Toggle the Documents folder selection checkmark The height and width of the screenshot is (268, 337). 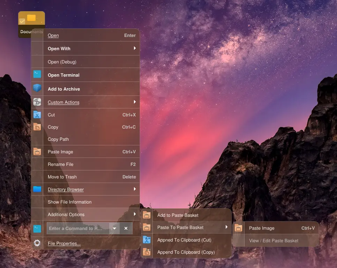click(x=22, y=21)
